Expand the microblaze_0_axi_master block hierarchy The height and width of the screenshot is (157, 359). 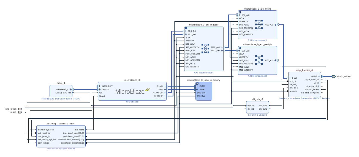[186, 28]
